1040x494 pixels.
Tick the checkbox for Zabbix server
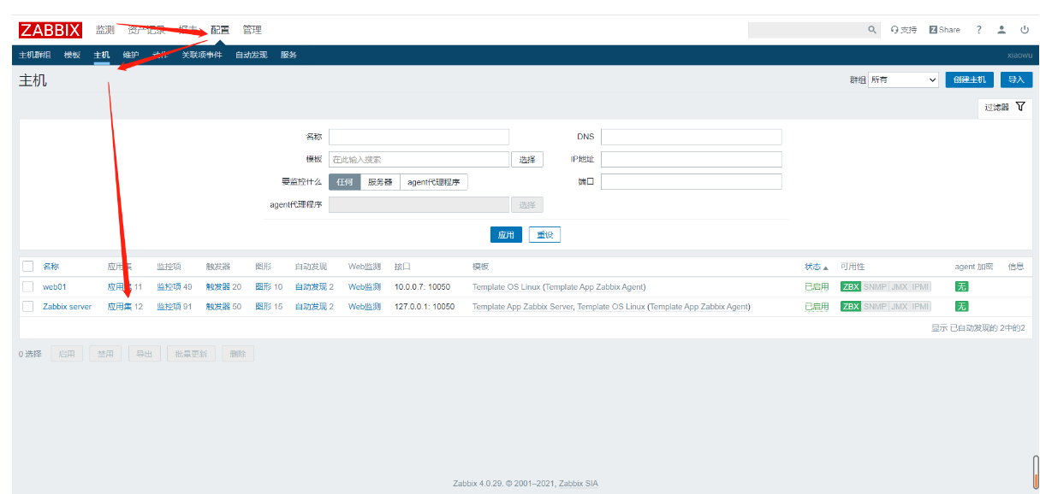click(x=28, y=306)
